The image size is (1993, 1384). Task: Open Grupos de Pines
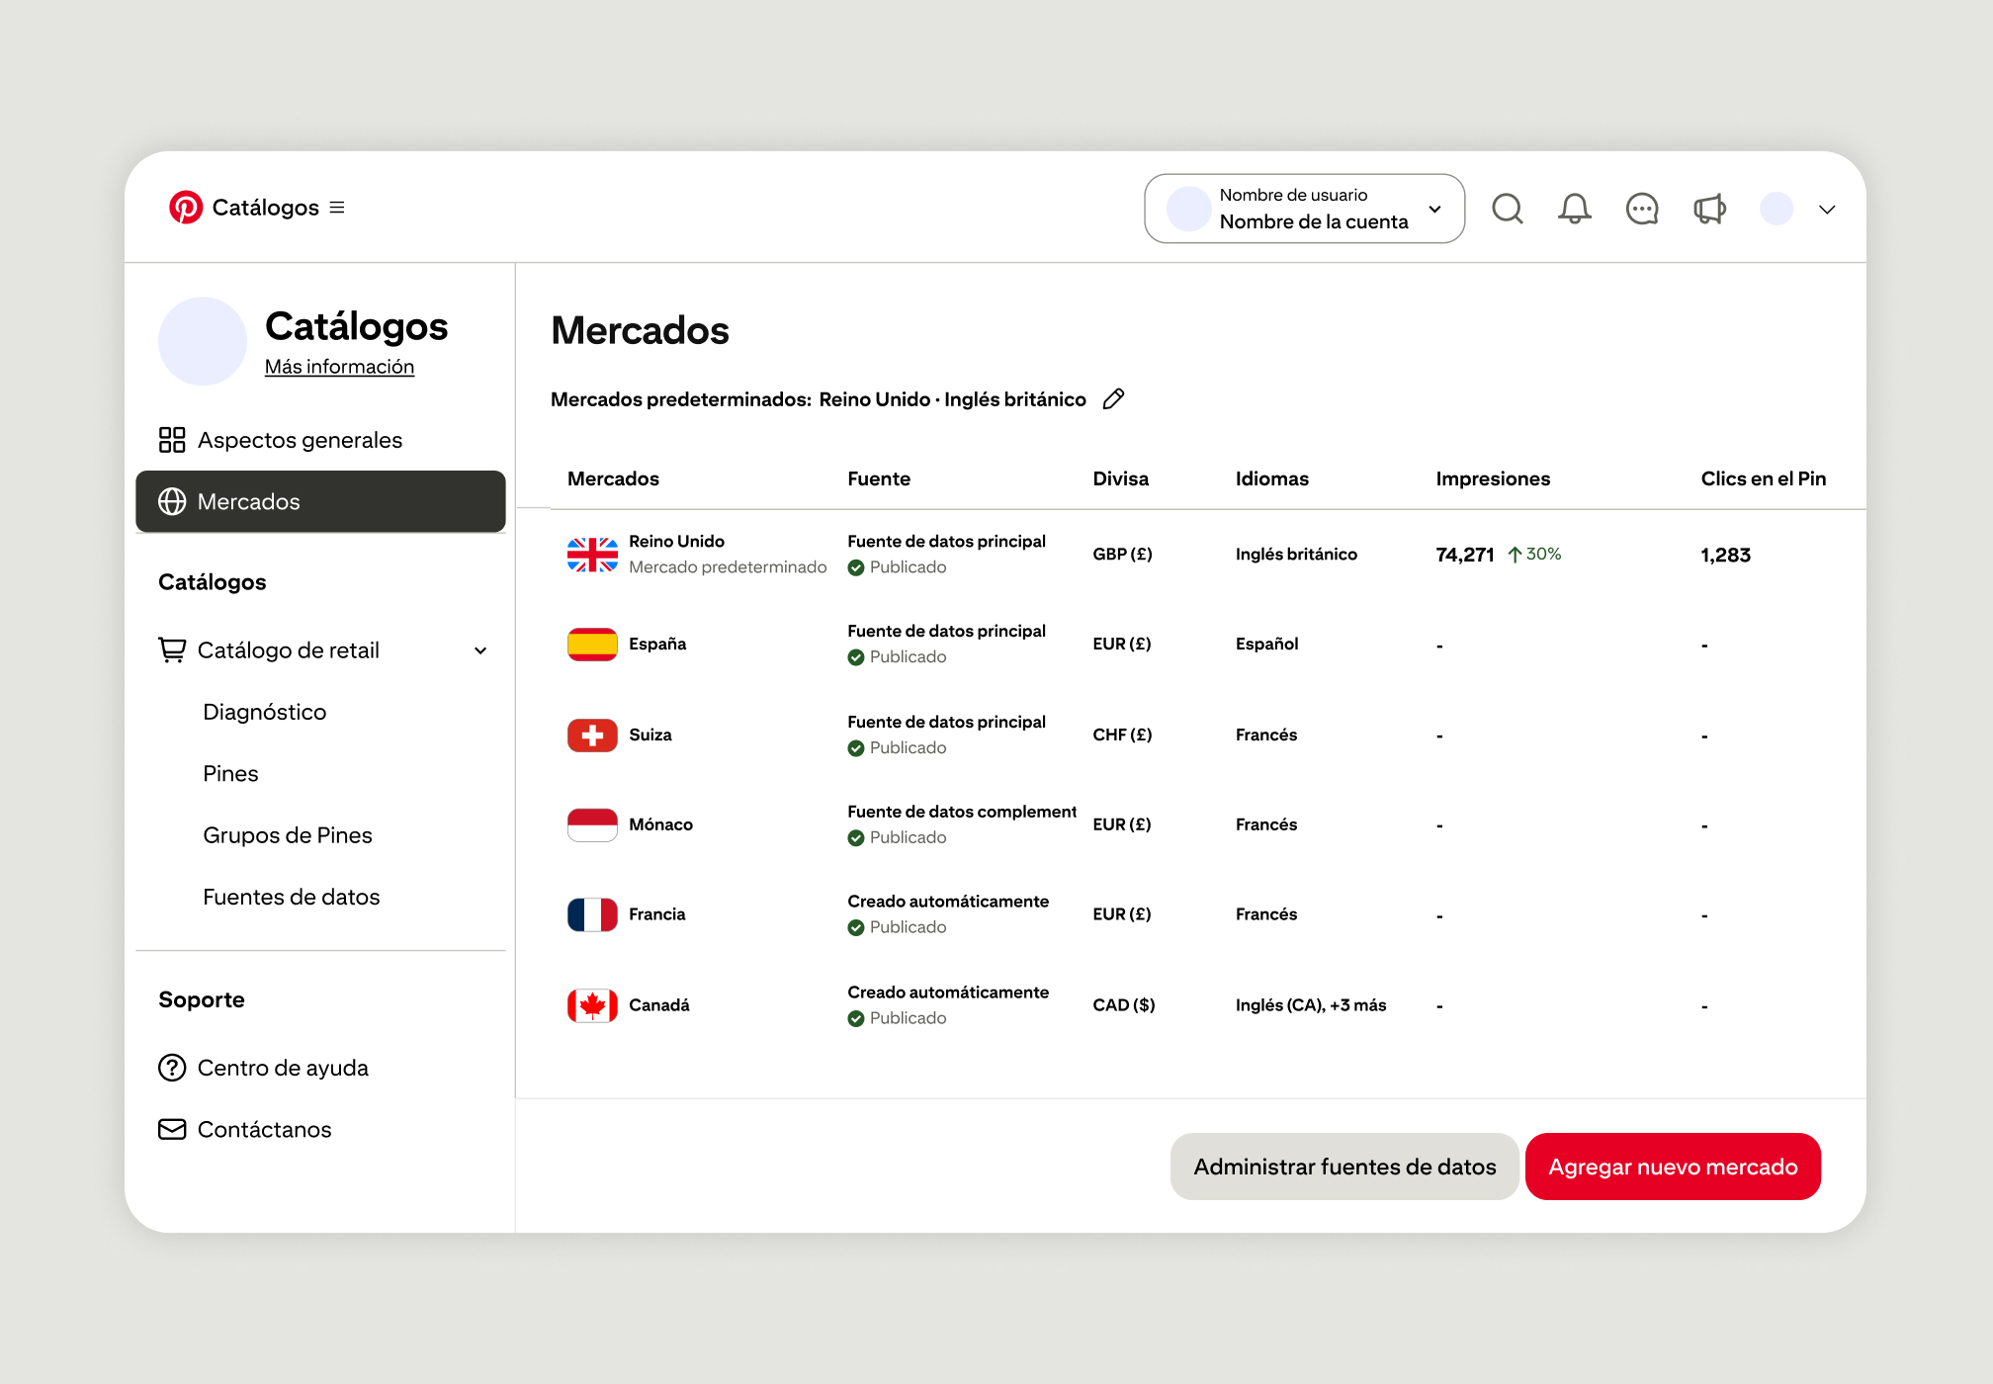coord(288,835)
